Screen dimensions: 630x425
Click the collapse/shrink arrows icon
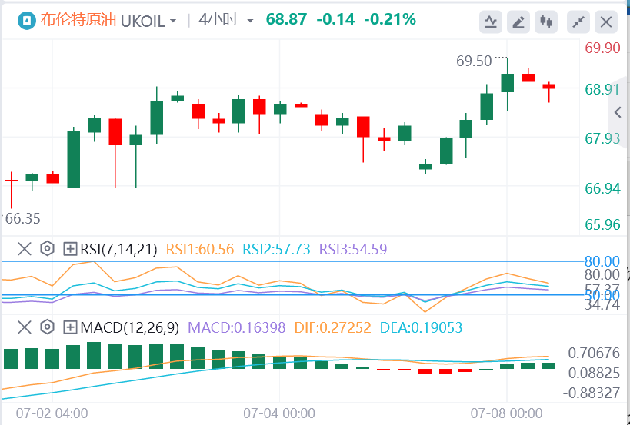pos(578,22)
